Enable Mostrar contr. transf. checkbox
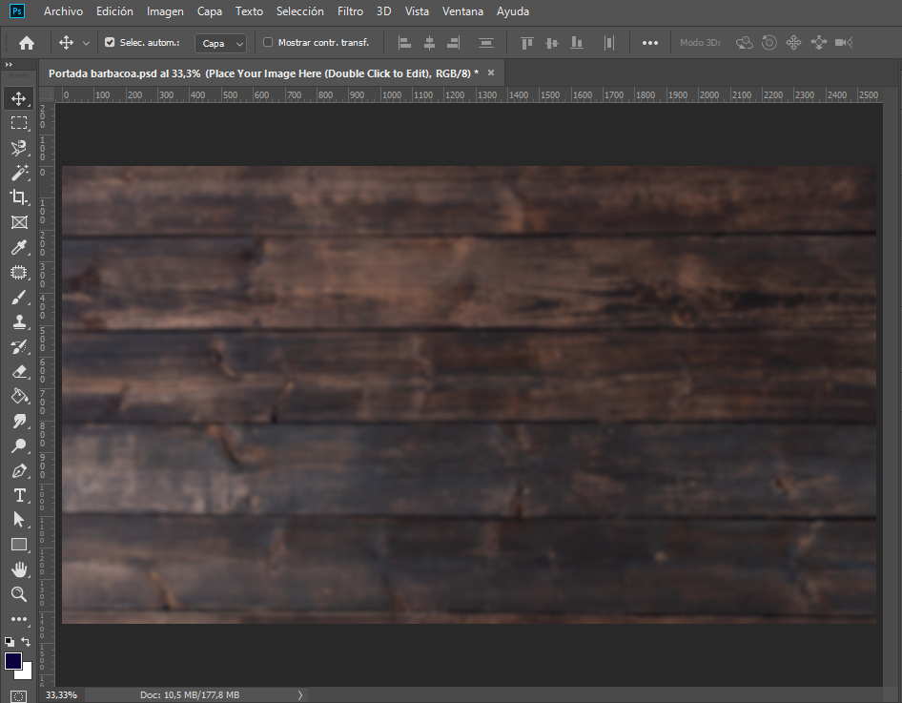 pyautogui.click(x=268, y=42)
